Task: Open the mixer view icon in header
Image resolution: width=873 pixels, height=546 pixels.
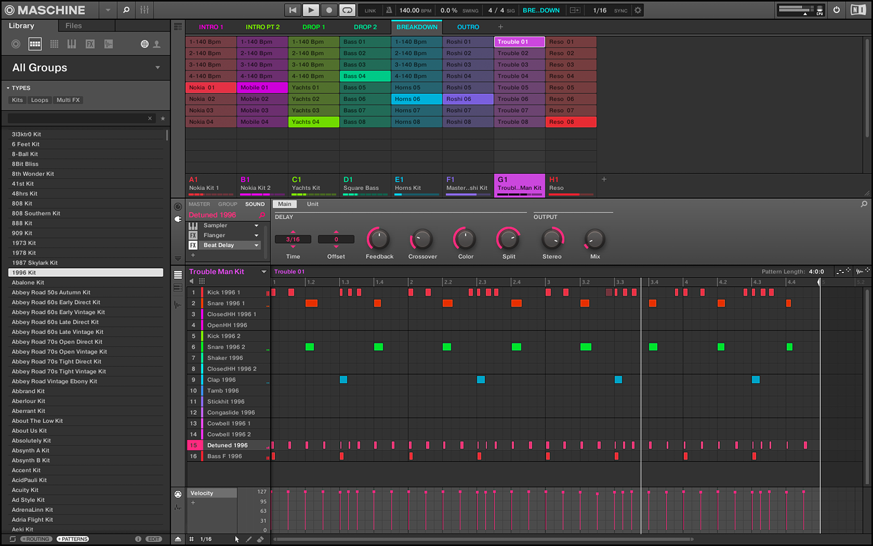Action: pyautogui.click(x=144, y=10)
